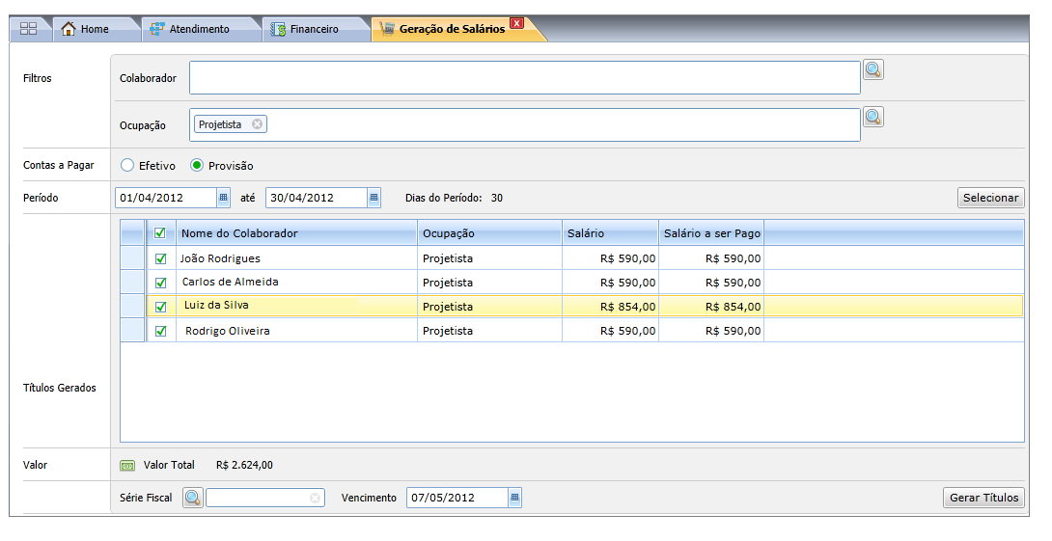Viewport: 1052px width, 541px height.
Task: Click the Vencimento date field 07/05/2012
Action: pyautogui.click(x=457, y=498)
